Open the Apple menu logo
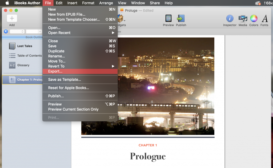Viewport: 273px width, 168px height. pos(7,3)
